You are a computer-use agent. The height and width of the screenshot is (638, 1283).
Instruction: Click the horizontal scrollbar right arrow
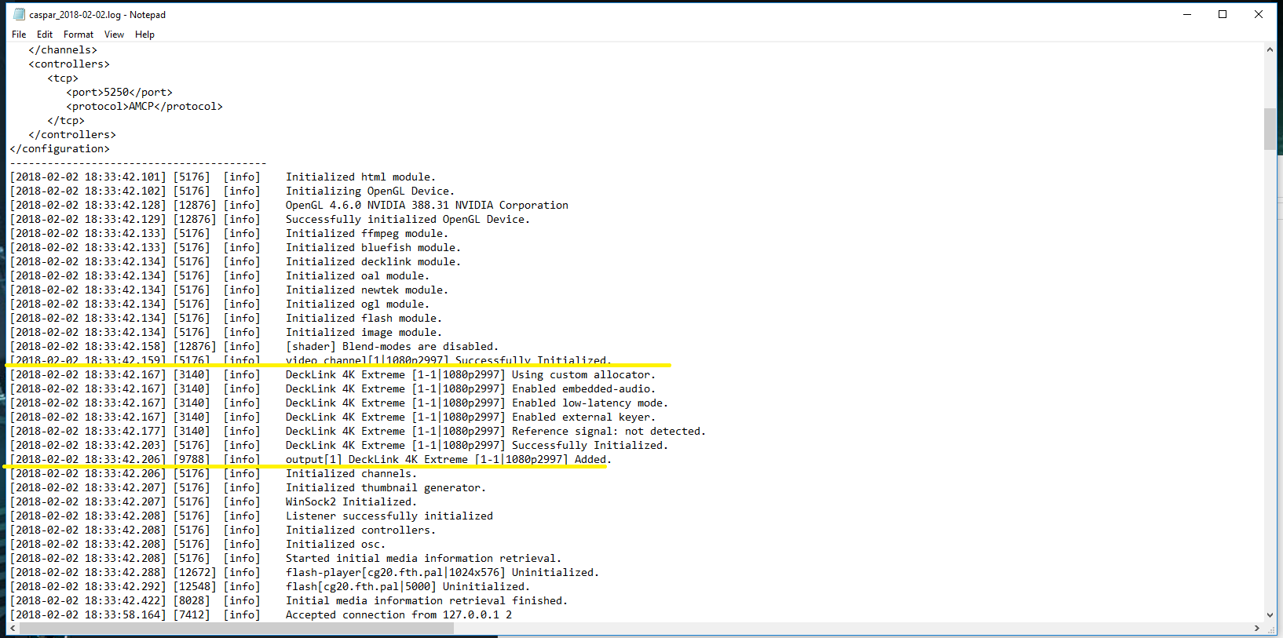1256,629
